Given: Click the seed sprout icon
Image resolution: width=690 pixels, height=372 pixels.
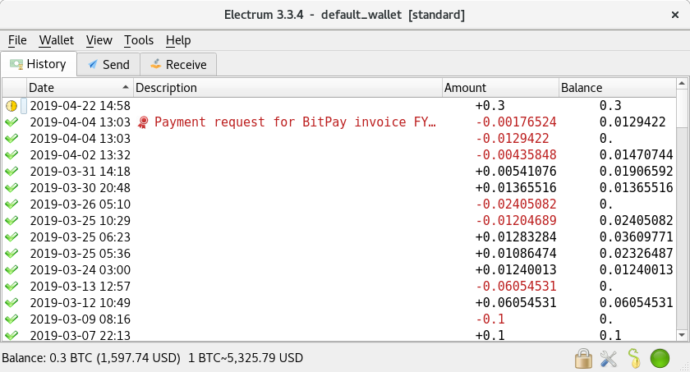Looking at the screenshot, I should [x=633, y=358].
